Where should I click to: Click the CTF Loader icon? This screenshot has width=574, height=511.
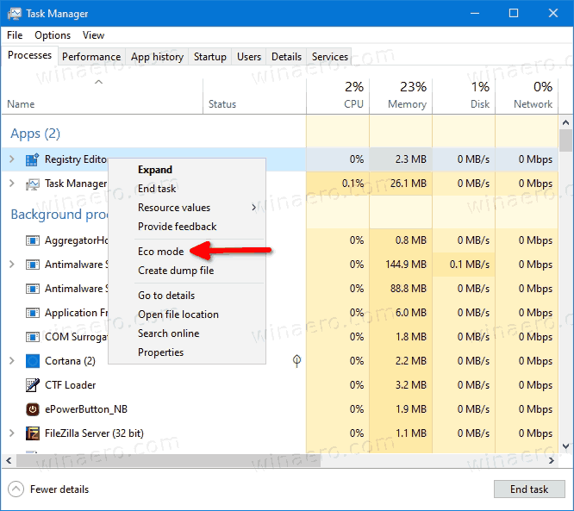point(33,385)
